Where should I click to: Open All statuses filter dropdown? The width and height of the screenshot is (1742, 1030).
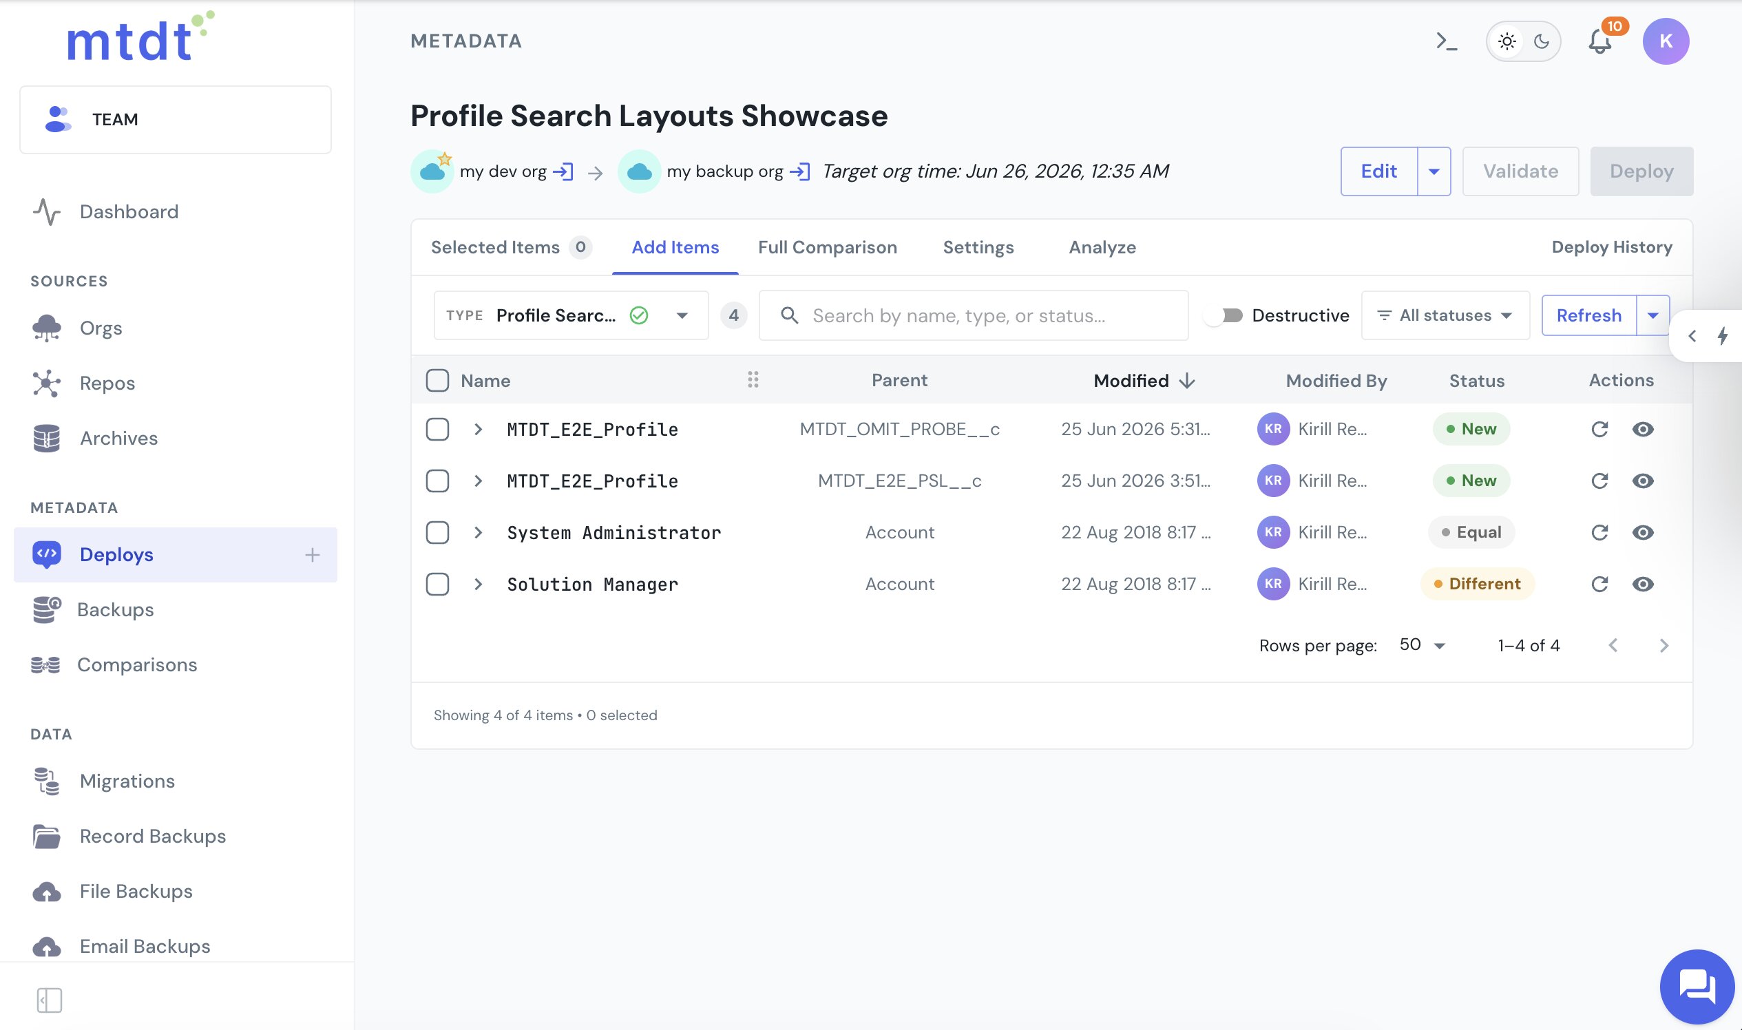click(x=1445, y=315)
